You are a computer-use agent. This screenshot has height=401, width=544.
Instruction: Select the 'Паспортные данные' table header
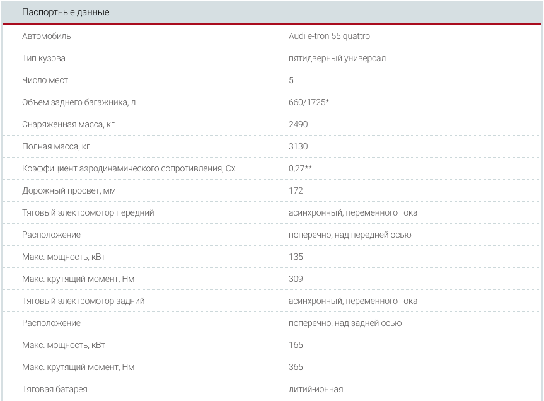pos(66,12)
